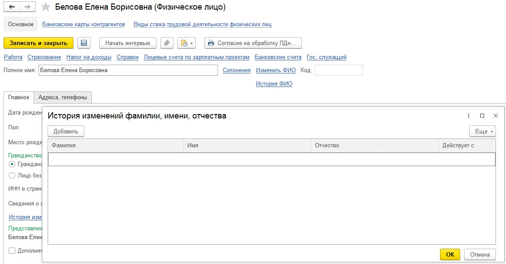Select the stateless person radio button

(x=12, y=176)
